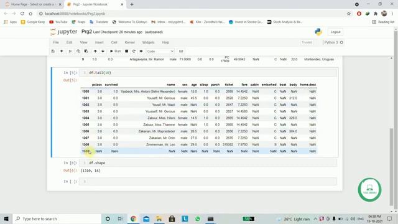Switch to the Prg2 Jupyter Notebook tab
The width and height of the screenshot is (398, 224).
pos(95,4)
